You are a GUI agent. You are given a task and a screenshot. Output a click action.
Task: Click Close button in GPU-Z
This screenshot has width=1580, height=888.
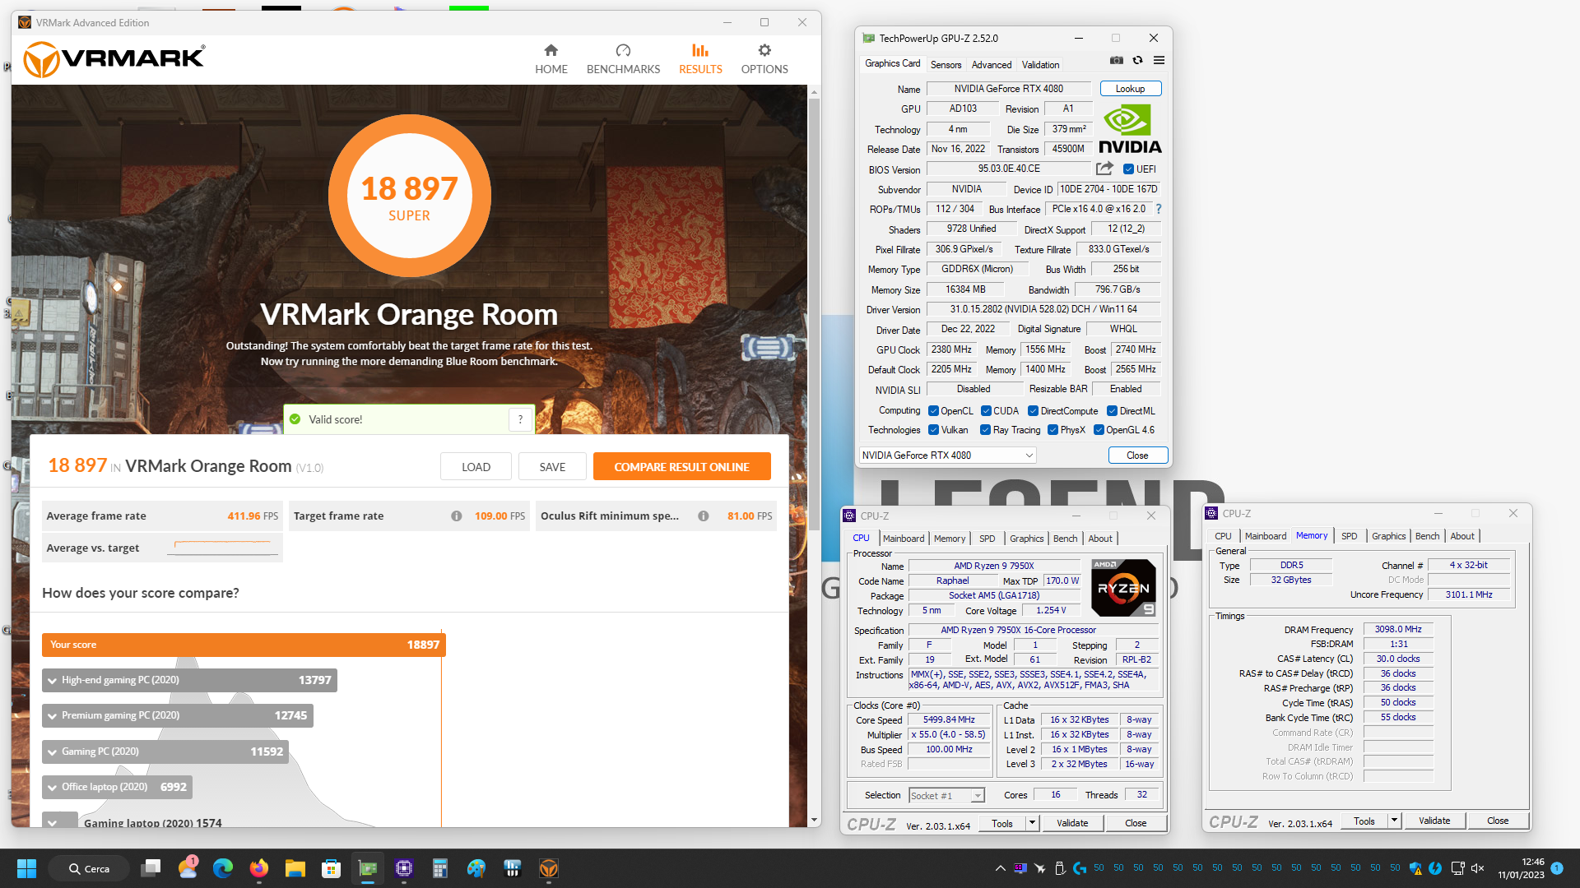click(x=1137, y=456)
